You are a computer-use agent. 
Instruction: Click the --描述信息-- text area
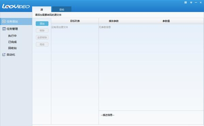pyautogui.click(x=107, y=115)
